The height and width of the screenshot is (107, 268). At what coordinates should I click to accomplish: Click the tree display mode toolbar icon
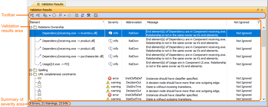(x=45, y=16)
